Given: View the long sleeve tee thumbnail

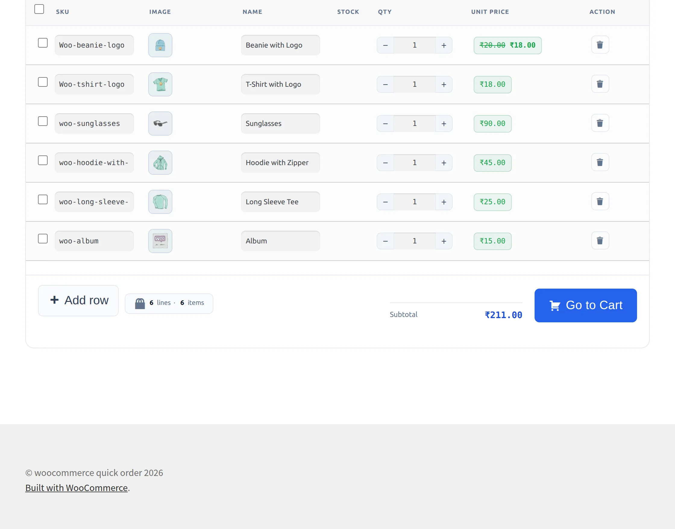Looking at the screenshot, I should pyautogui.click(x=160, y=202).
